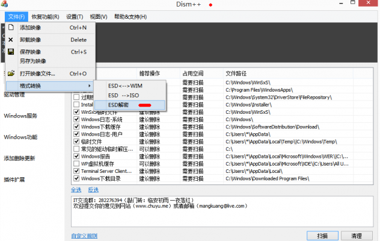Open 添加删除更新 in the sidebar
The width and height of the screenshot is (380, 241).
click(19, 158)
